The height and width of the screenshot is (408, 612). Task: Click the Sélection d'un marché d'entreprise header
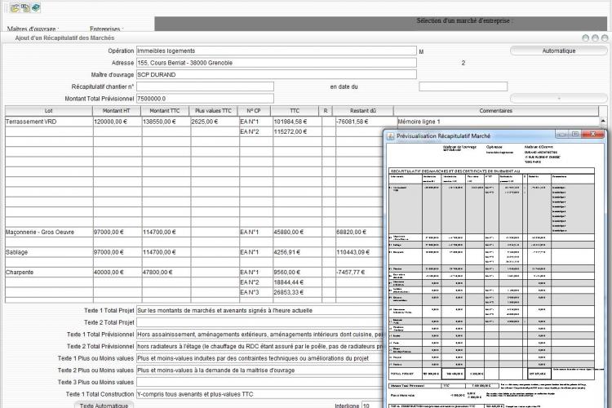click(465, 20)
